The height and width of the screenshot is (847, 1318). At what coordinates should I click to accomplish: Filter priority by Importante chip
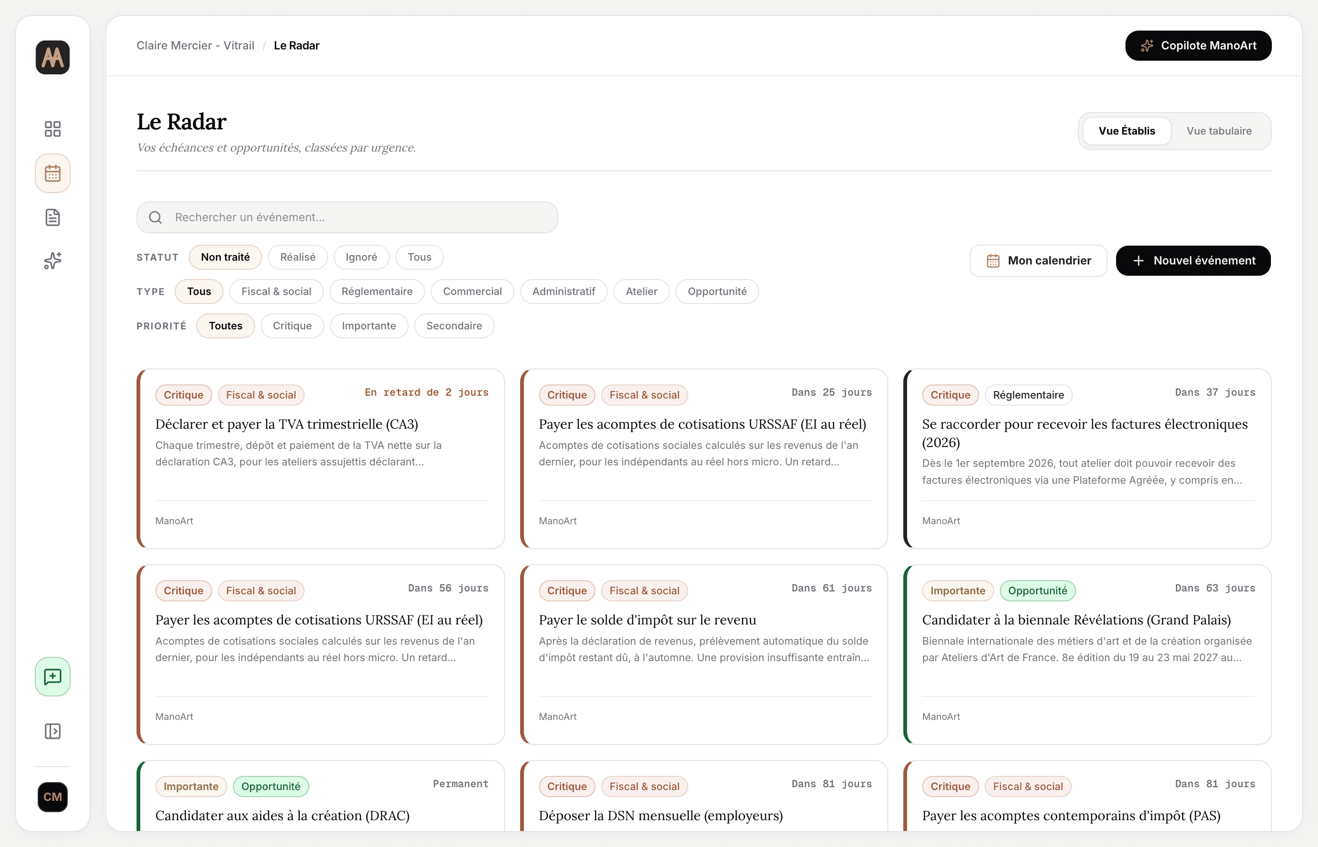[369, 326]
